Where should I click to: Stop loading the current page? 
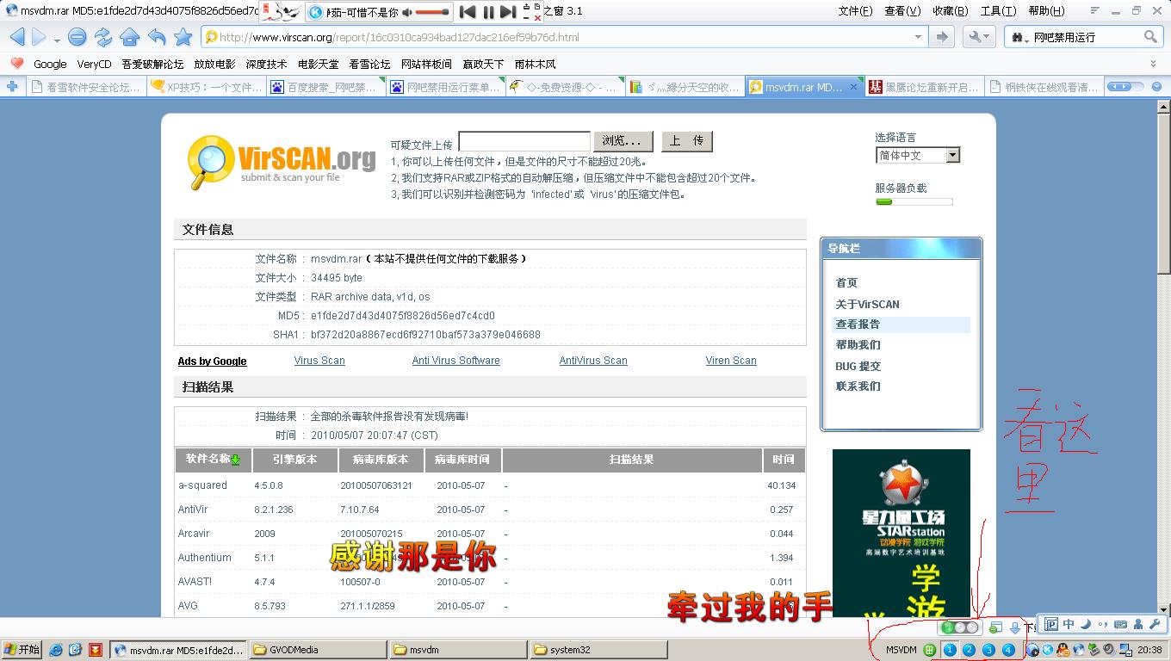77,37
